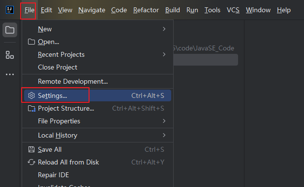Screen dimensions: 304x187
Task: Open the Structure tool window icon
Action: (x=10, y=55)
